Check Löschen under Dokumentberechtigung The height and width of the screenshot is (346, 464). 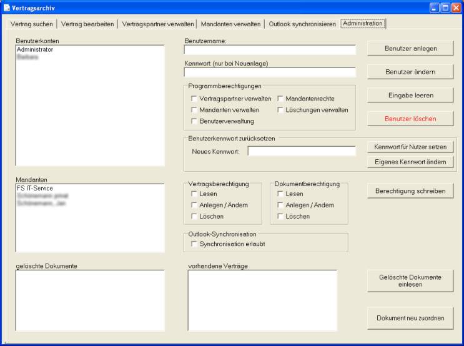pyautogui.click(x=281, y=216)
